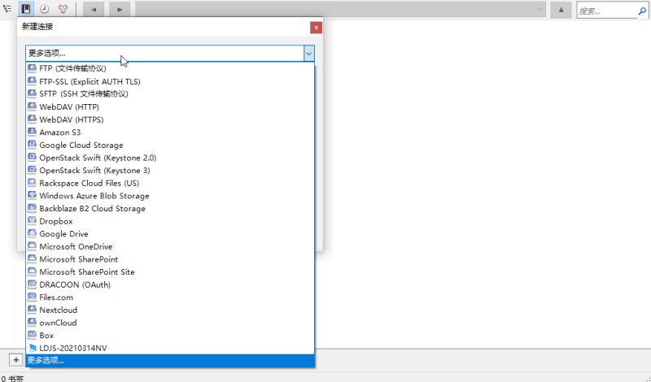Image resolution: width=651 pixels, height=382 pixels.
Task: Select WebDAV (HTTP) from list
Action: click(170, 106)
